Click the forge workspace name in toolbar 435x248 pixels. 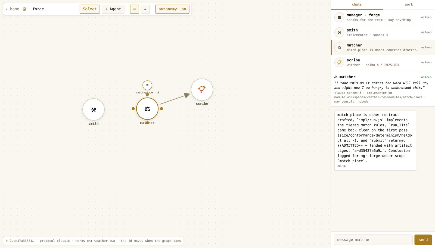pyautogui.click(x=38, y=9)
